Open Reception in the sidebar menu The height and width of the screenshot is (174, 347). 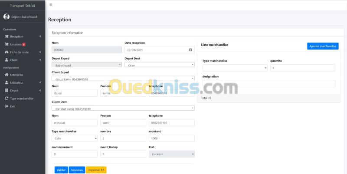coord(16,36)
